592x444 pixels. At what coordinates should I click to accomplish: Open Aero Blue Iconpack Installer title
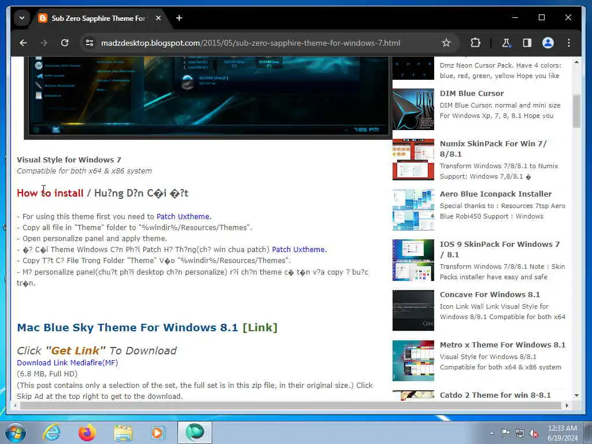(495, 194)
